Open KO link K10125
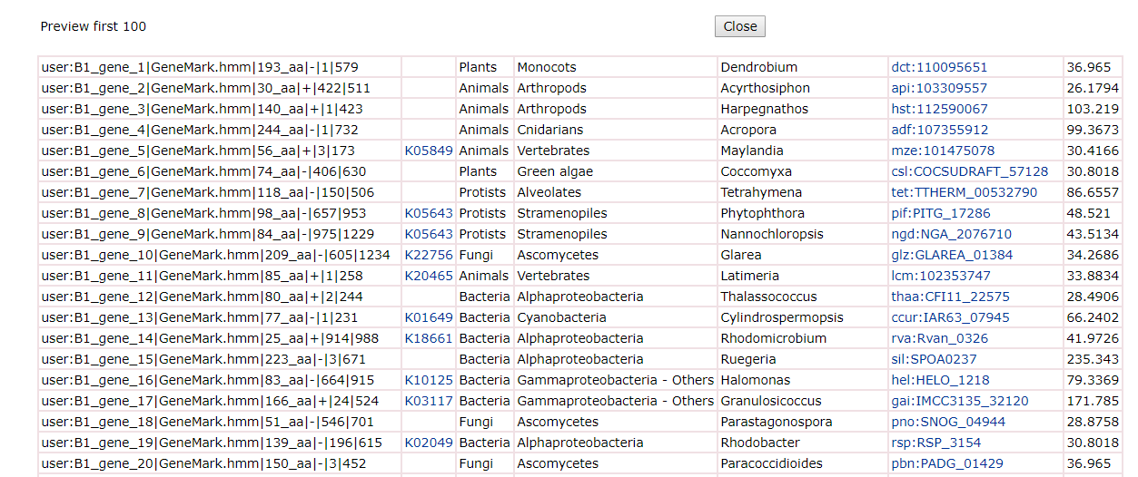1138x477 pixels. coord(429,380)
